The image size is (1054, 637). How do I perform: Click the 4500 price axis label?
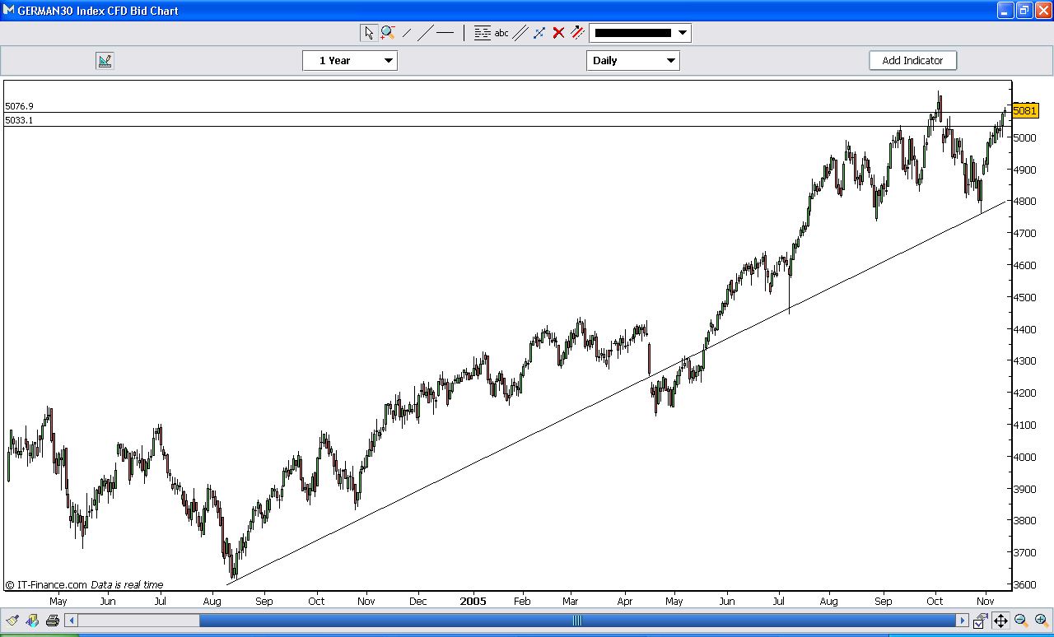(1025, 297)
